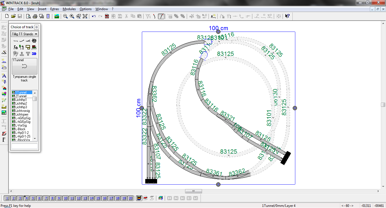Toggle the show-all-layers stacked icon
This screenshot has height=208, width=386.
139,198
